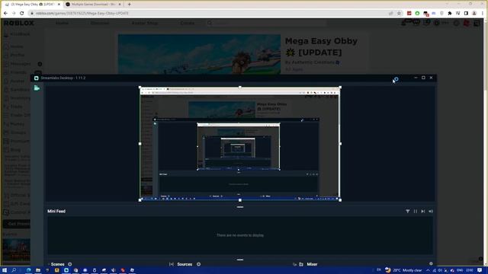Screen dimensions: 488x274
Task: Skip the current alert in Mini Feed
Action: [423, 212]
